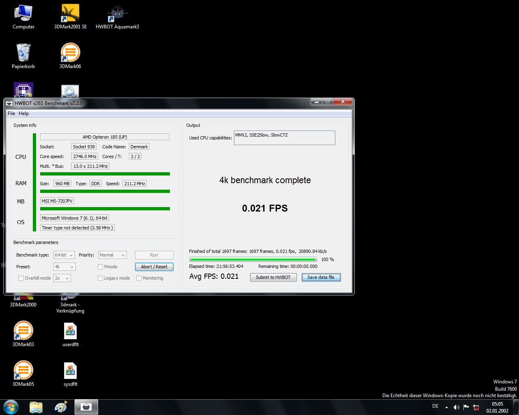Click the RAM speed 211.2 MHz value
This screenshot has height=415, width=519.
click(135, 184)
